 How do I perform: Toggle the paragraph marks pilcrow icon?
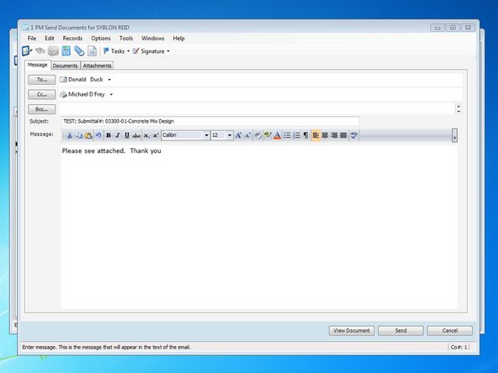(305, 135)
